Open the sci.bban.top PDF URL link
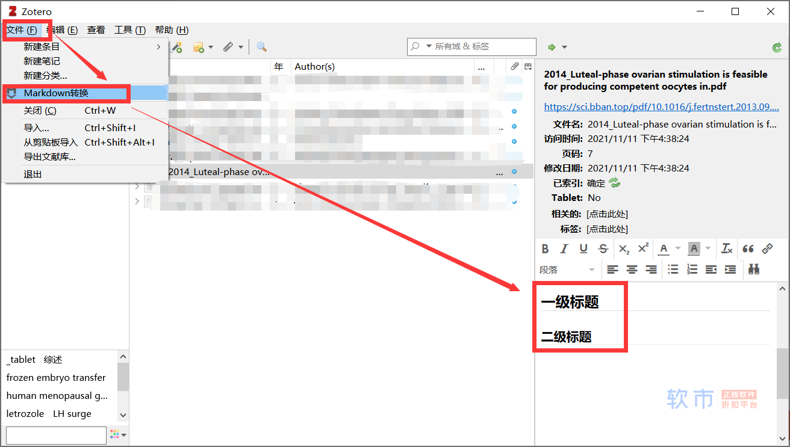The height and width of the screenshot is (447, 790). click(661, 106)
